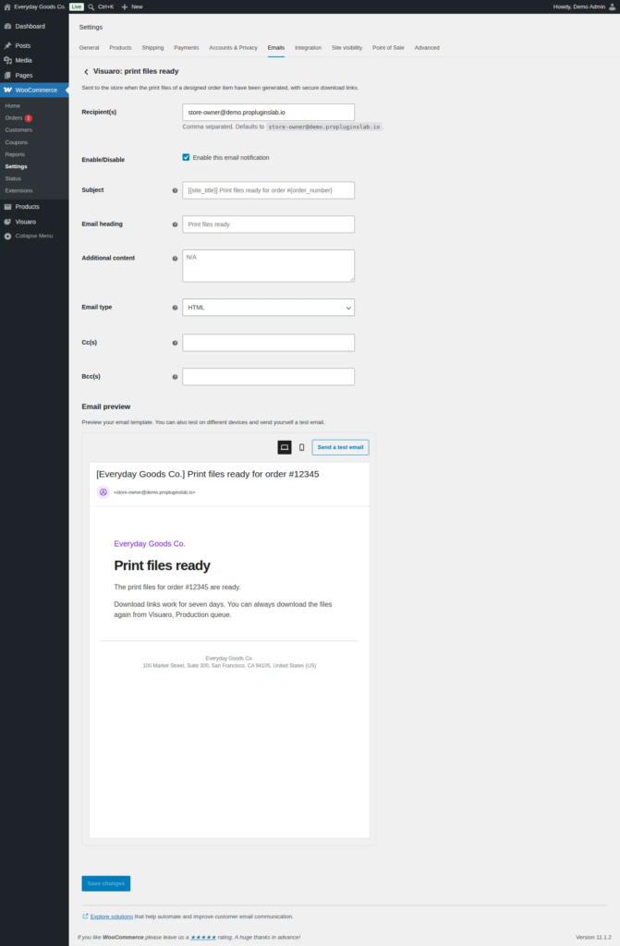Open the Products settings tab
Screen dimensions: 620x946
(120, 48)
